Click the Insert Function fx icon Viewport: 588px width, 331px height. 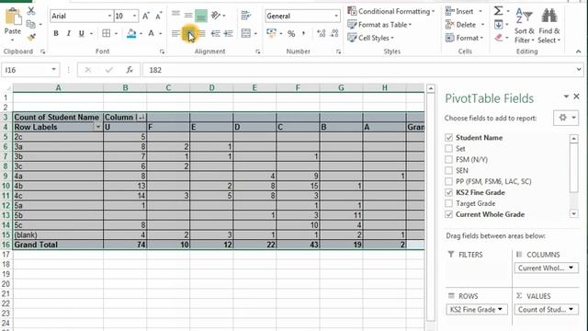pyautogui.click(x=130, y=70)
